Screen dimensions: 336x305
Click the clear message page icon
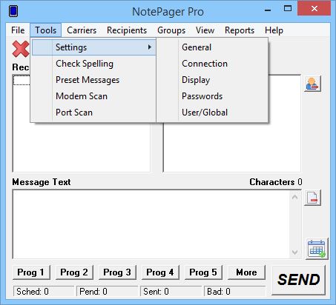coord(312,198)
